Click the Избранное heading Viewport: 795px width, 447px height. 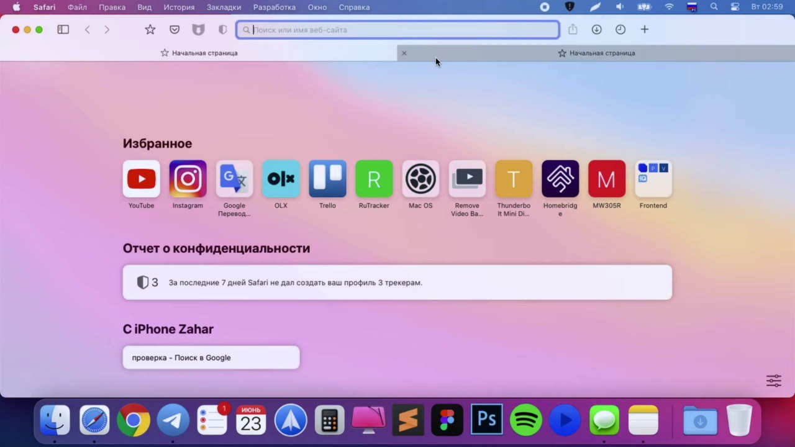pos(157,143)
